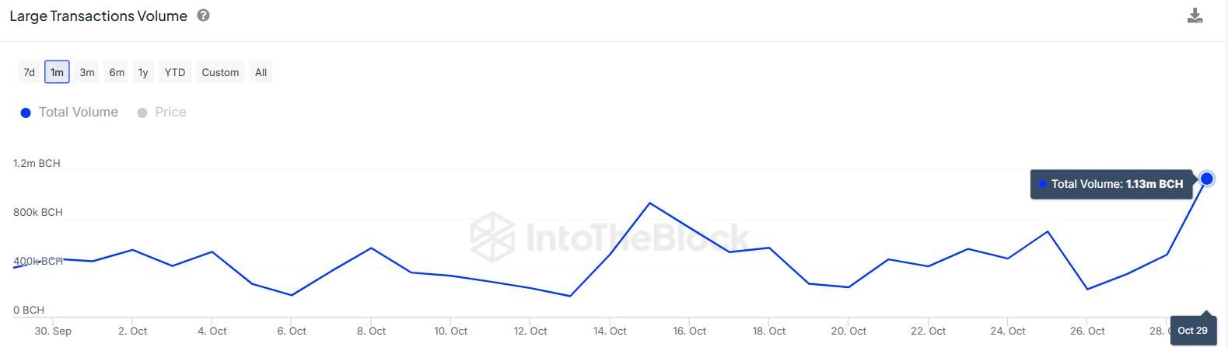Switch to the 3m range
The width and height of the screenshot is (1228, 347).
point(87,72)
